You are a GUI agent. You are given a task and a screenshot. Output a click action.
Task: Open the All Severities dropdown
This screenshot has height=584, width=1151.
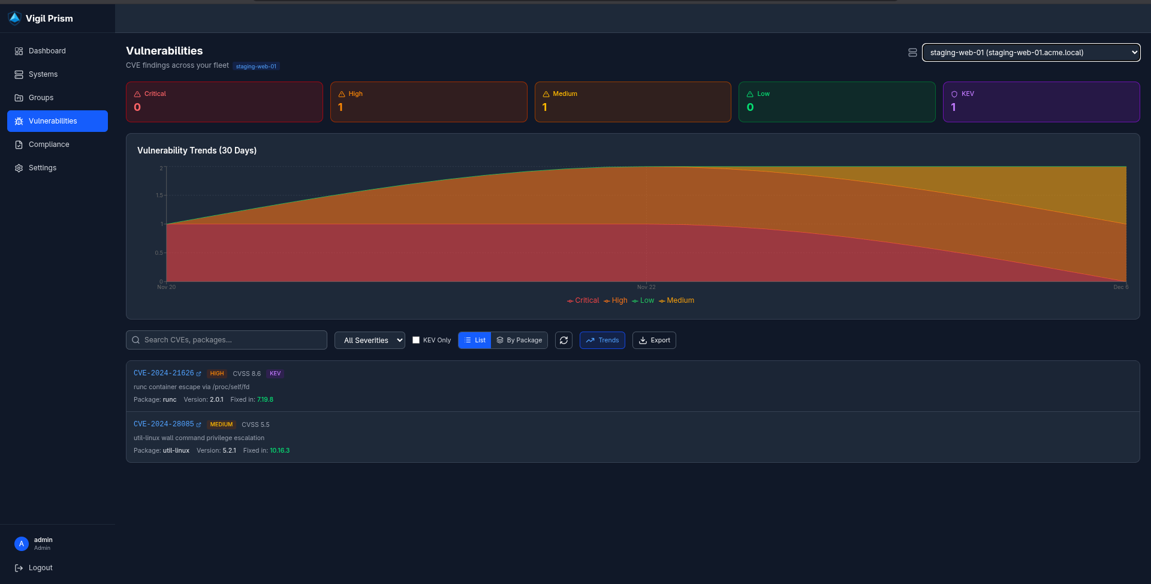point(370,341)
